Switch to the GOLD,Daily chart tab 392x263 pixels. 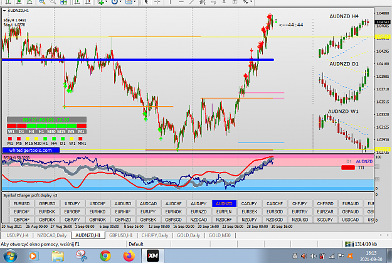click(189, 235)
